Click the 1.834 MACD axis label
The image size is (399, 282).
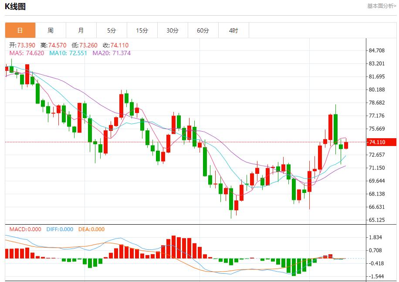click(375, 237)
